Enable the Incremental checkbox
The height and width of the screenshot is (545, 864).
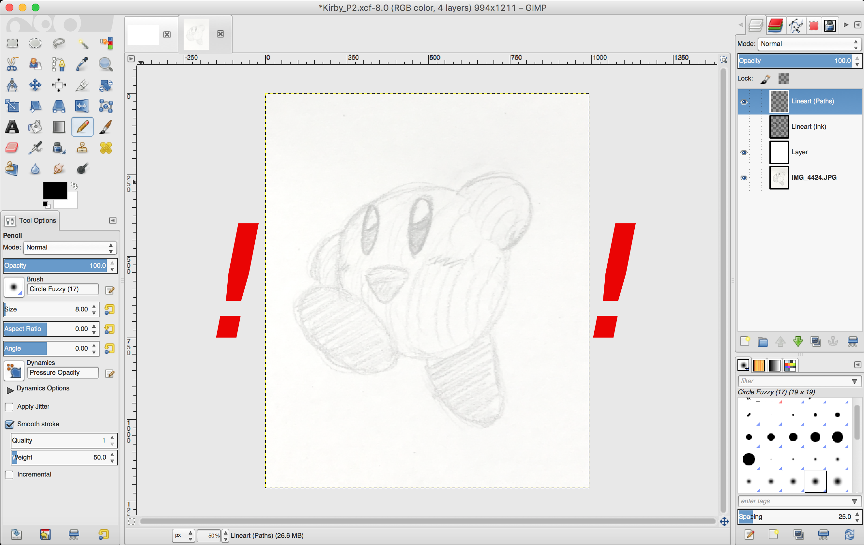pos(10,475)
